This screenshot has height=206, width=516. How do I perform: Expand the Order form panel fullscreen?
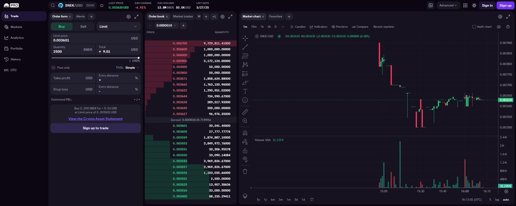pos(136,17)
